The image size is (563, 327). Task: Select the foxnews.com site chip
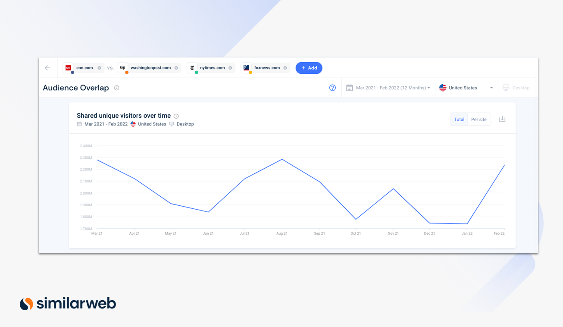point(265,68)
